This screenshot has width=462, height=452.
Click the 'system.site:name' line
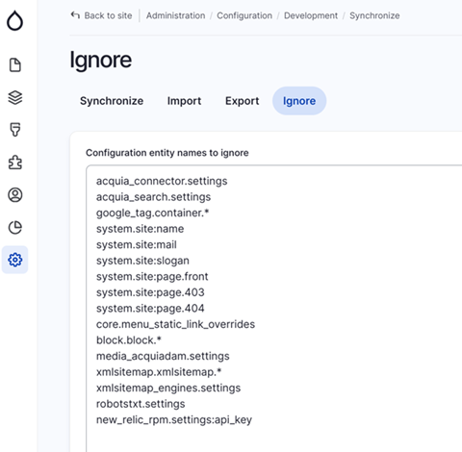[140, 229]
